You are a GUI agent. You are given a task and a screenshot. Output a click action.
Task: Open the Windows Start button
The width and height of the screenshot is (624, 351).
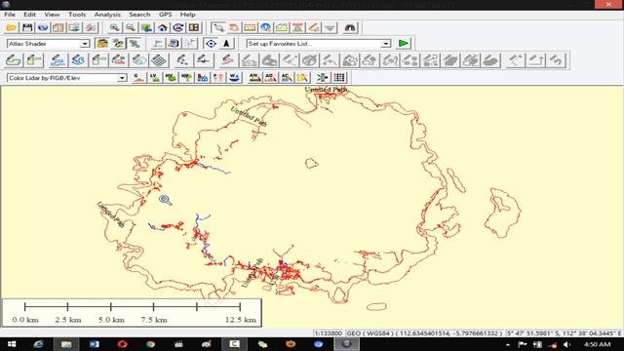[x=12, y=344]
